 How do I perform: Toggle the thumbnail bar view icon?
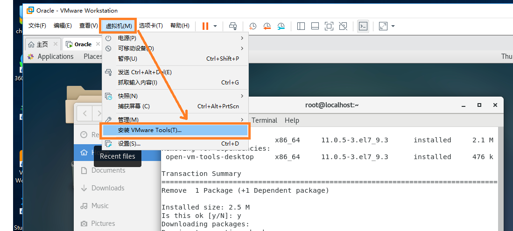tap(315, 26)
